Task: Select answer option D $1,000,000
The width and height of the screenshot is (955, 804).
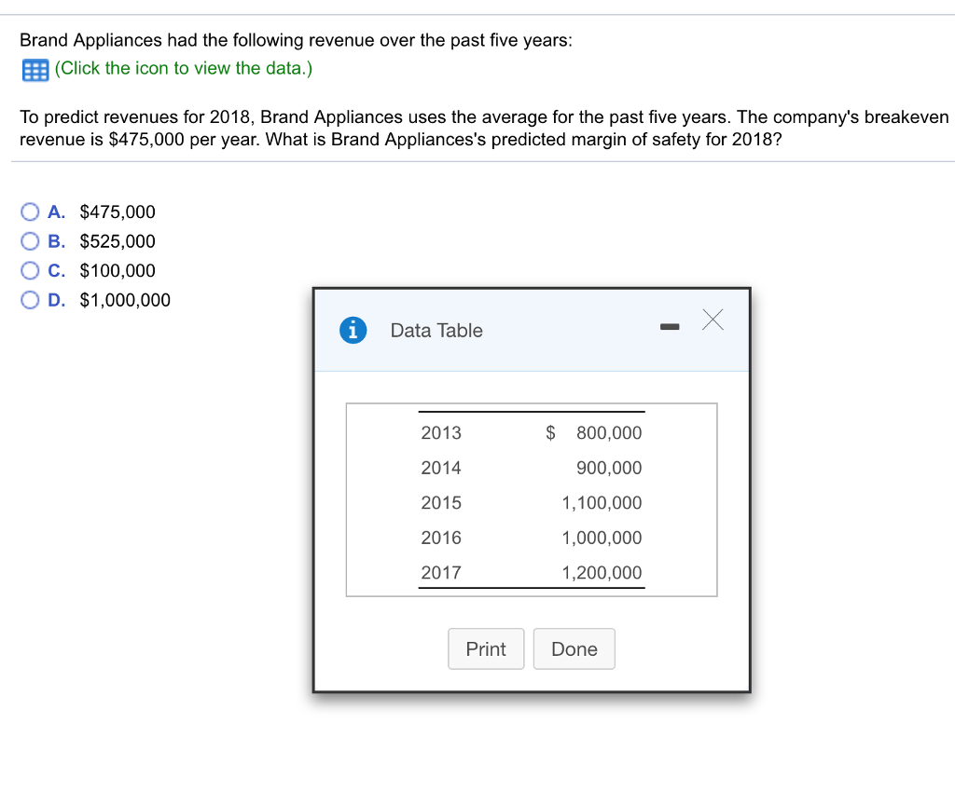Action: (30, 299)
